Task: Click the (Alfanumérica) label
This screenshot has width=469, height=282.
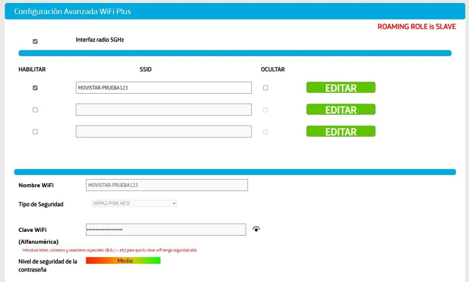Action: point(38,242)
